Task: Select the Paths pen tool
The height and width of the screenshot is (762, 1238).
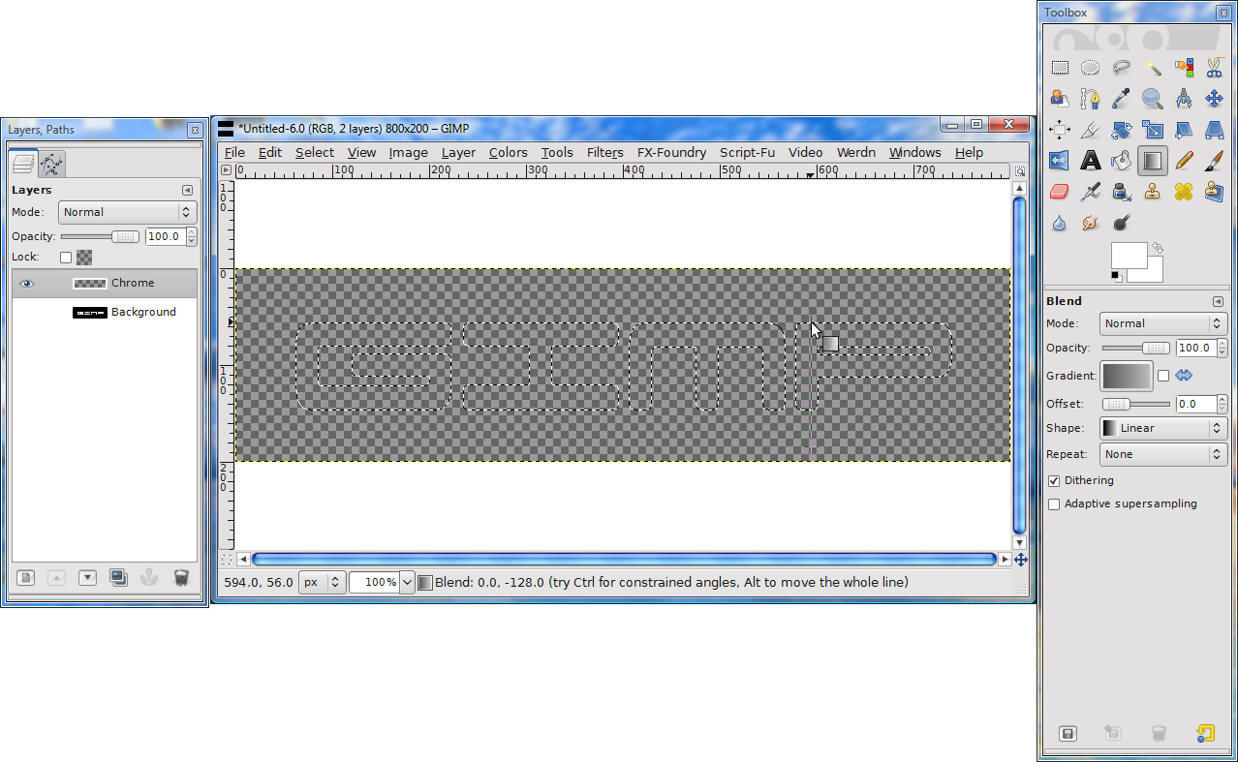Action: coord(1091,99)
